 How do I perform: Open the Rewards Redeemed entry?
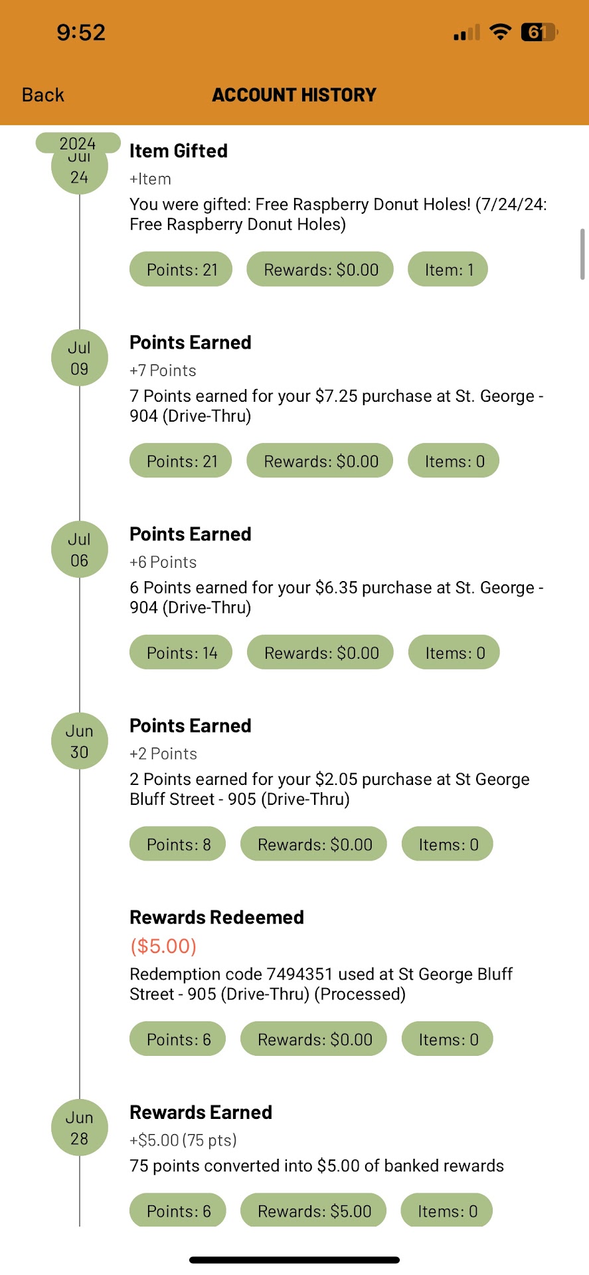pyautogui.click(x=216, y=917)
